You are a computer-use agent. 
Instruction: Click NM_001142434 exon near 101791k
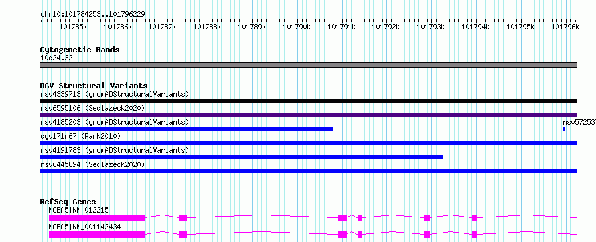click(342, 235)
